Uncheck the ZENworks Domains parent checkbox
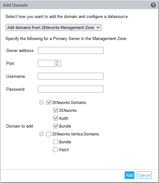 pos(48,102)
